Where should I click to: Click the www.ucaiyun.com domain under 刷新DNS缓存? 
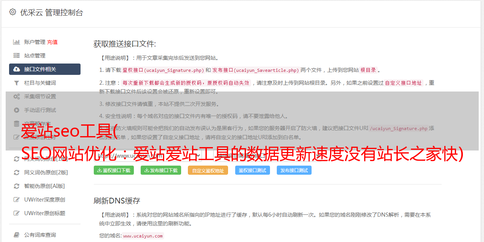tap(143, 236)
